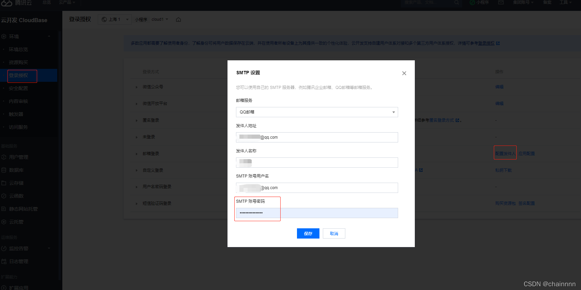Screen dimensions: 581x290
Task: Click the 配置发件人 link
Action: coord(505,154)
